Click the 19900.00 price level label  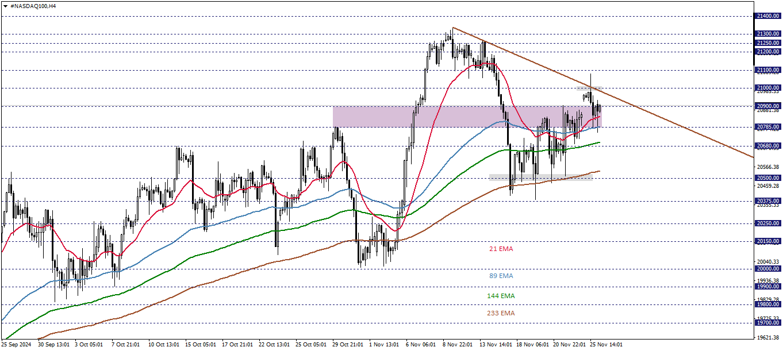click(x=768, y=287)
